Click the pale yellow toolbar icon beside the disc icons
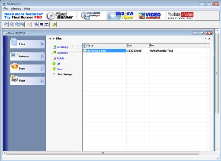The width and height of the screenshot is (221, 161). click(x=29, y=25)
